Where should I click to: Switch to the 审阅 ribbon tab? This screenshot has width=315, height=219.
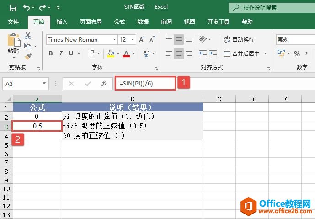[x=166, y=21]
